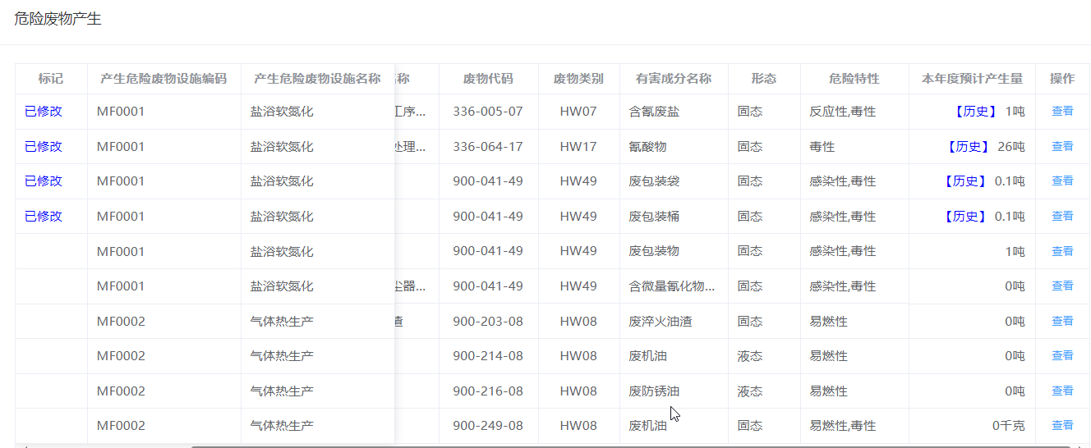Click 查看 link for 含氰废盐 row

1062,112
